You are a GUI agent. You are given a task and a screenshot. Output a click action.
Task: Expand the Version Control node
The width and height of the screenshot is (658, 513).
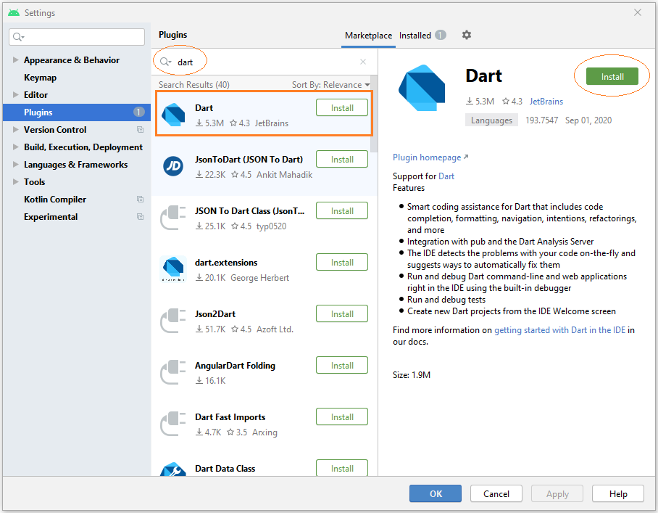[x=15, y=129]
